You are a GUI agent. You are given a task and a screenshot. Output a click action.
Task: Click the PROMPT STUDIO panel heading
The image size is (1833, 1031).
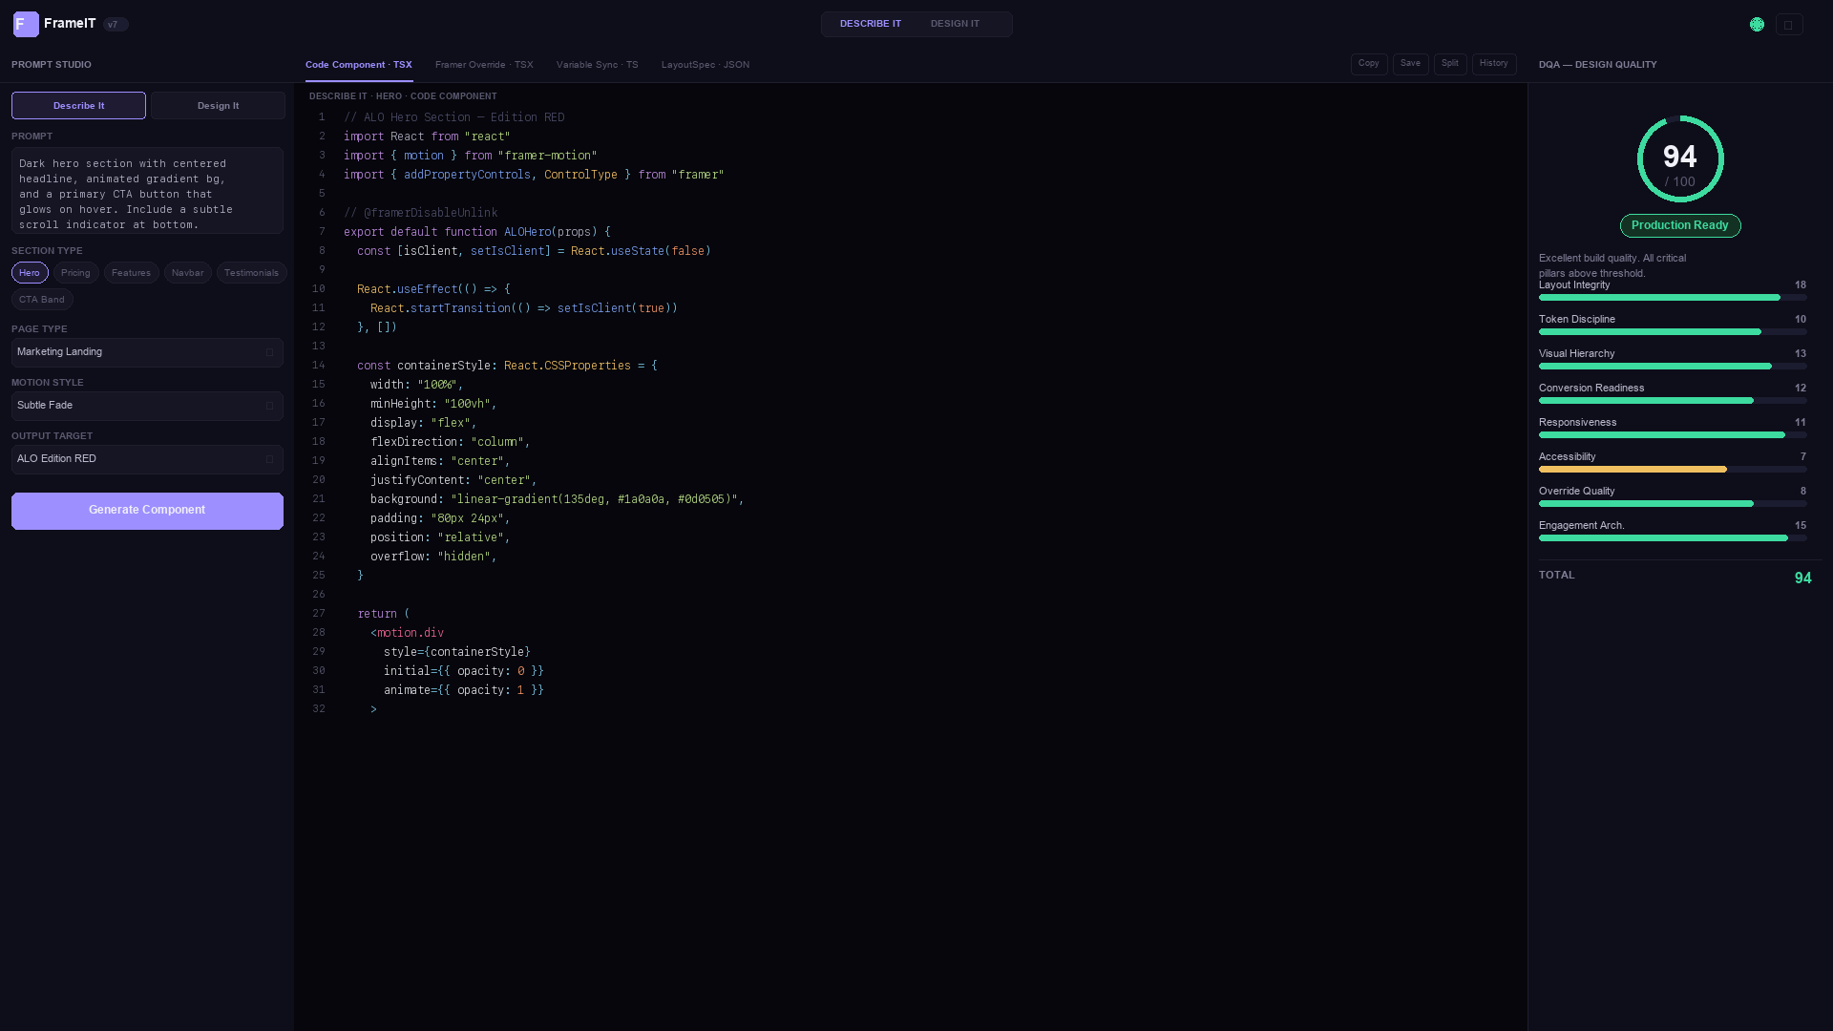pyautogui.click(x=52, y=65)
